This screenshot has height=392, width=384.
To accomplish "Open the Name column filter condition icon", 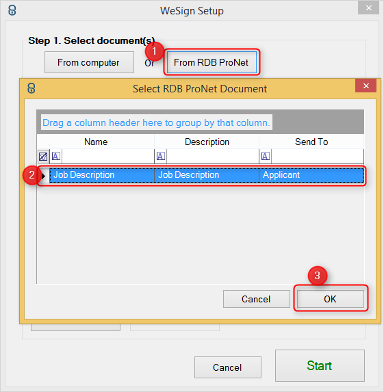I will pos(56,157).
